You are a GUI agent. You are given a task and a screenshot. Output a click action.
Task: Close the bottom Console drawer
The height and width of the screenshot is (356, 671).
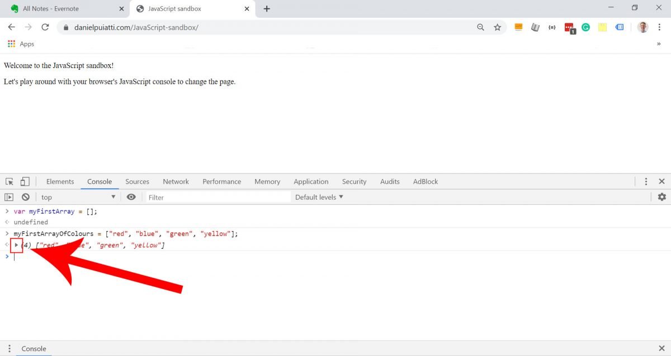click(662, 348)
